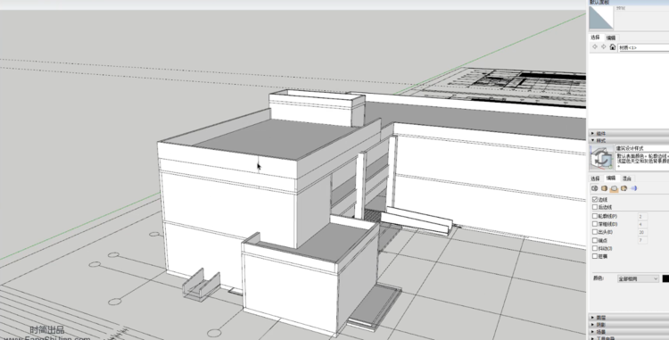The image size is (669, 340).
Task: Enable the 后边线 back edges checkbox
Action: coord(595,207)
